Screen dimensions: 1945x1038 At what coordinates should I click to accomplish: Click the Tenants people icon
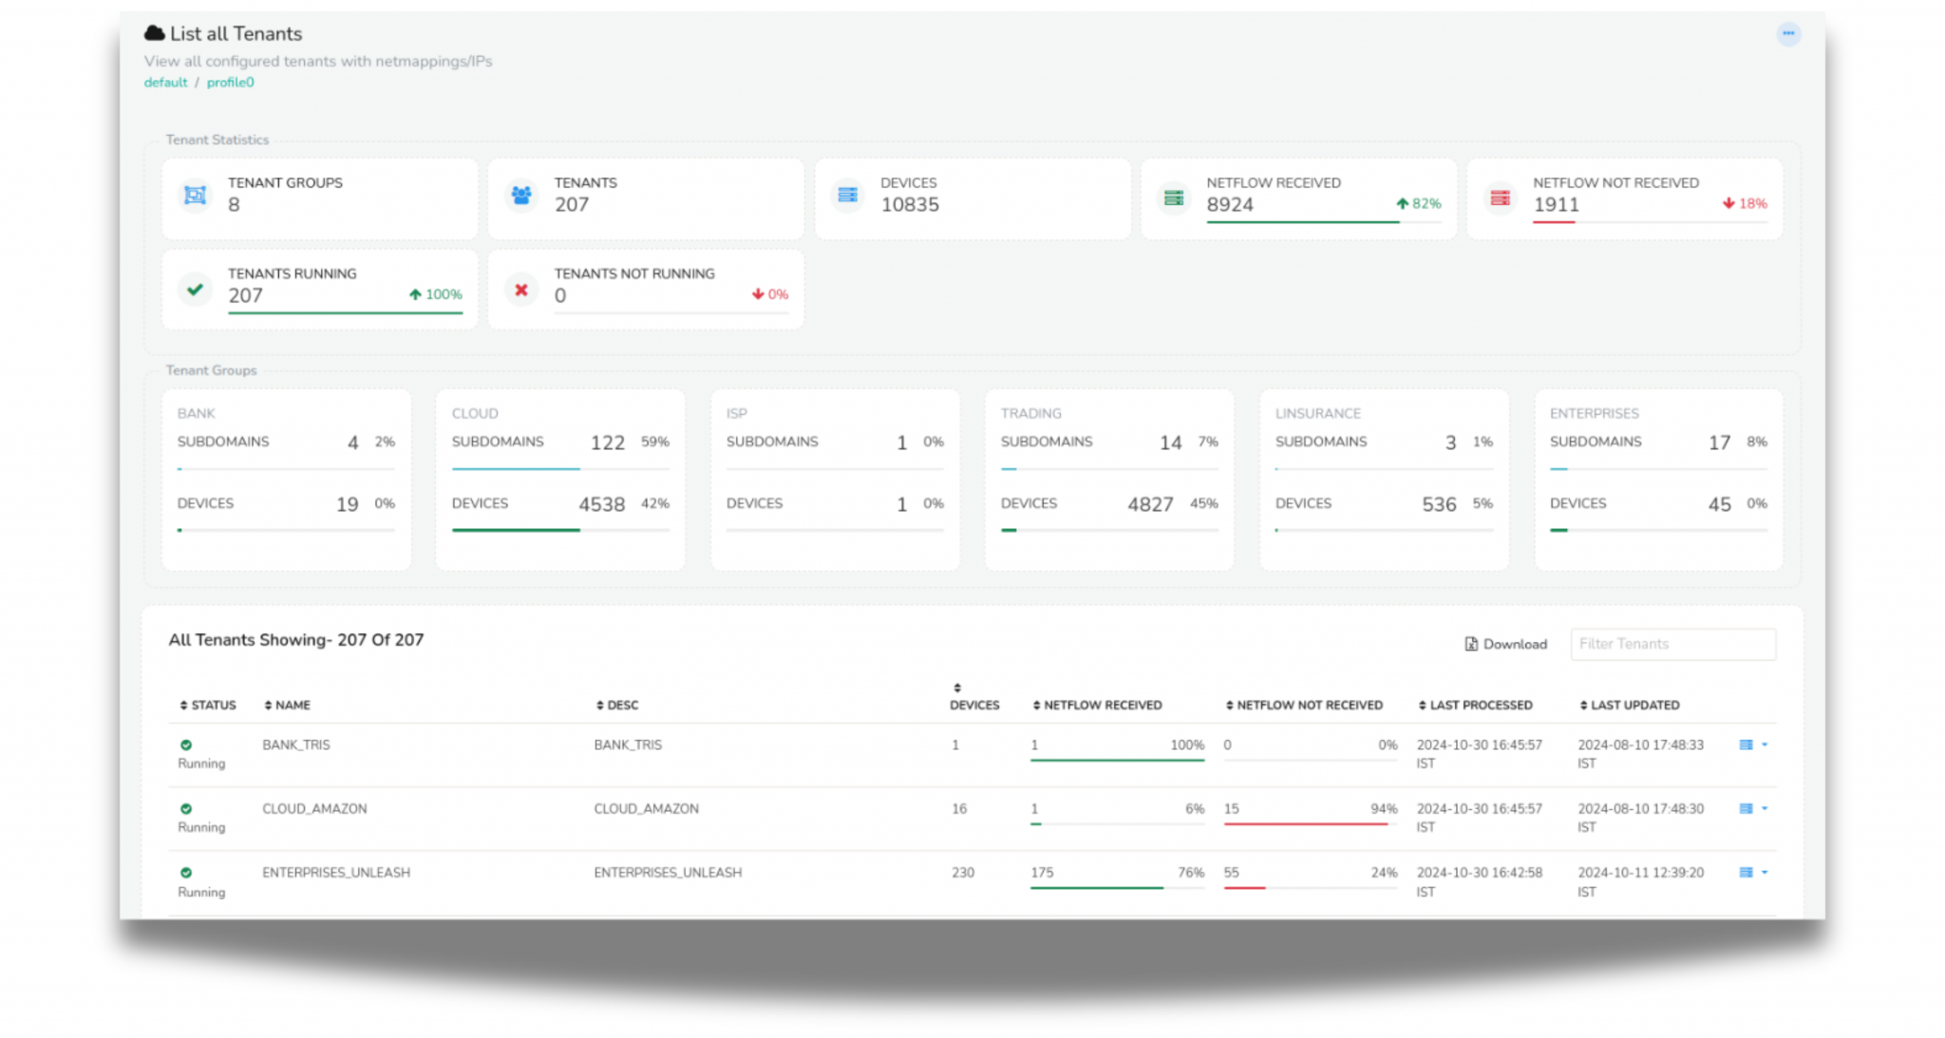coord(521,195)
